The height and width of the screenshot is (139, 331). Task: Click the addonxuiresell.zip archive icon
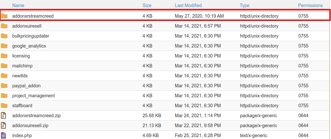[4, 126]
